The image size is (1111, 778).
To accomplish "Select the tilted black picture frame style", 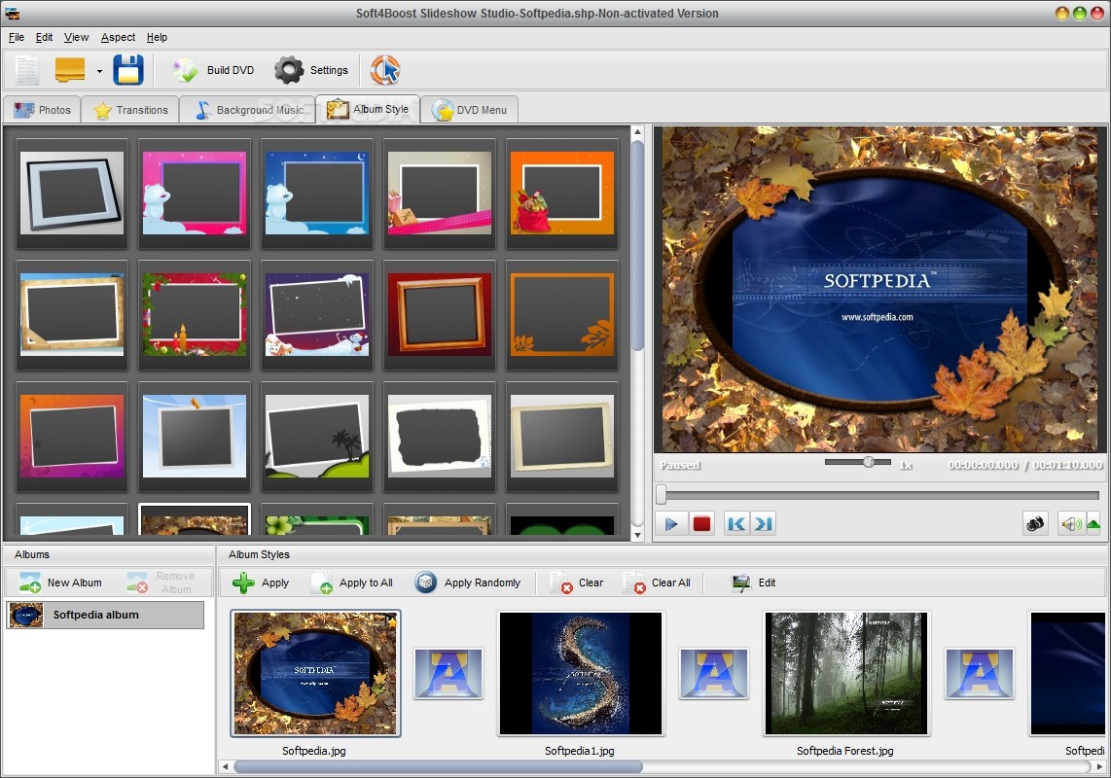I will 72,194.
